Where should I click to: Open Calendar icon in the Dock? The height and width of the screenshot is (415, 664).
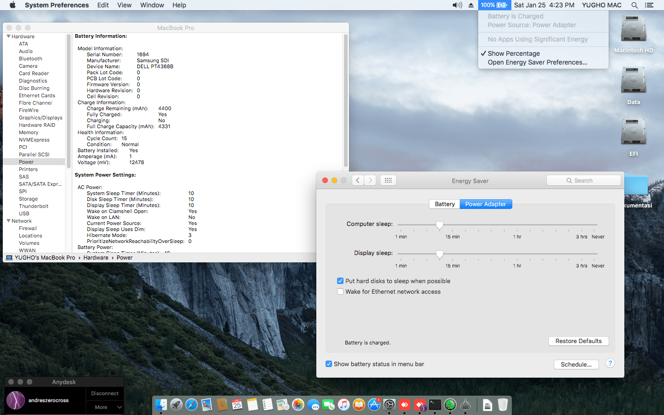(237, 404)
